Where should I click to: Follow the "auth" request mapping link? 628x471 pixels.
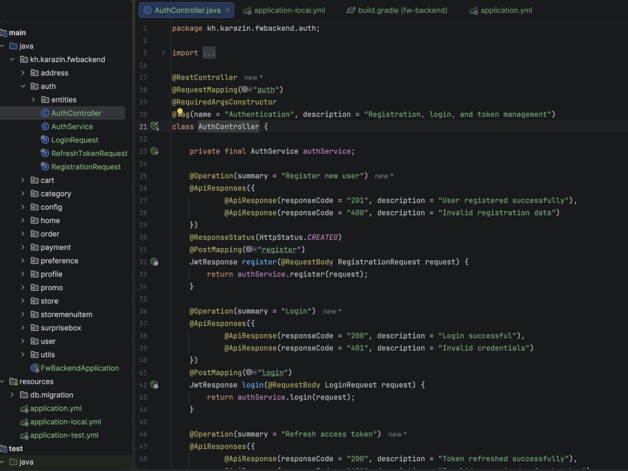266,90
